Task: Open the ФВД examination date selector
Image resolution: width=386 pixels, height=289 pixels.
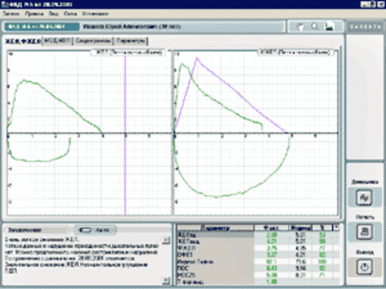Action: (42, 26)
